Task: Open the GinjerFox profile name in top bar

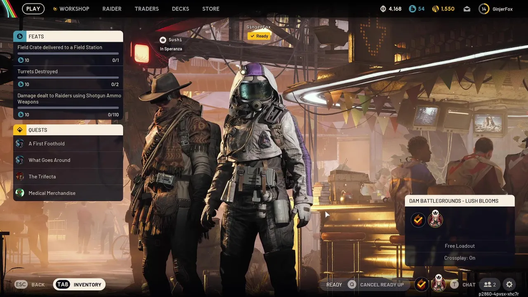Action: tap(502, 9)
